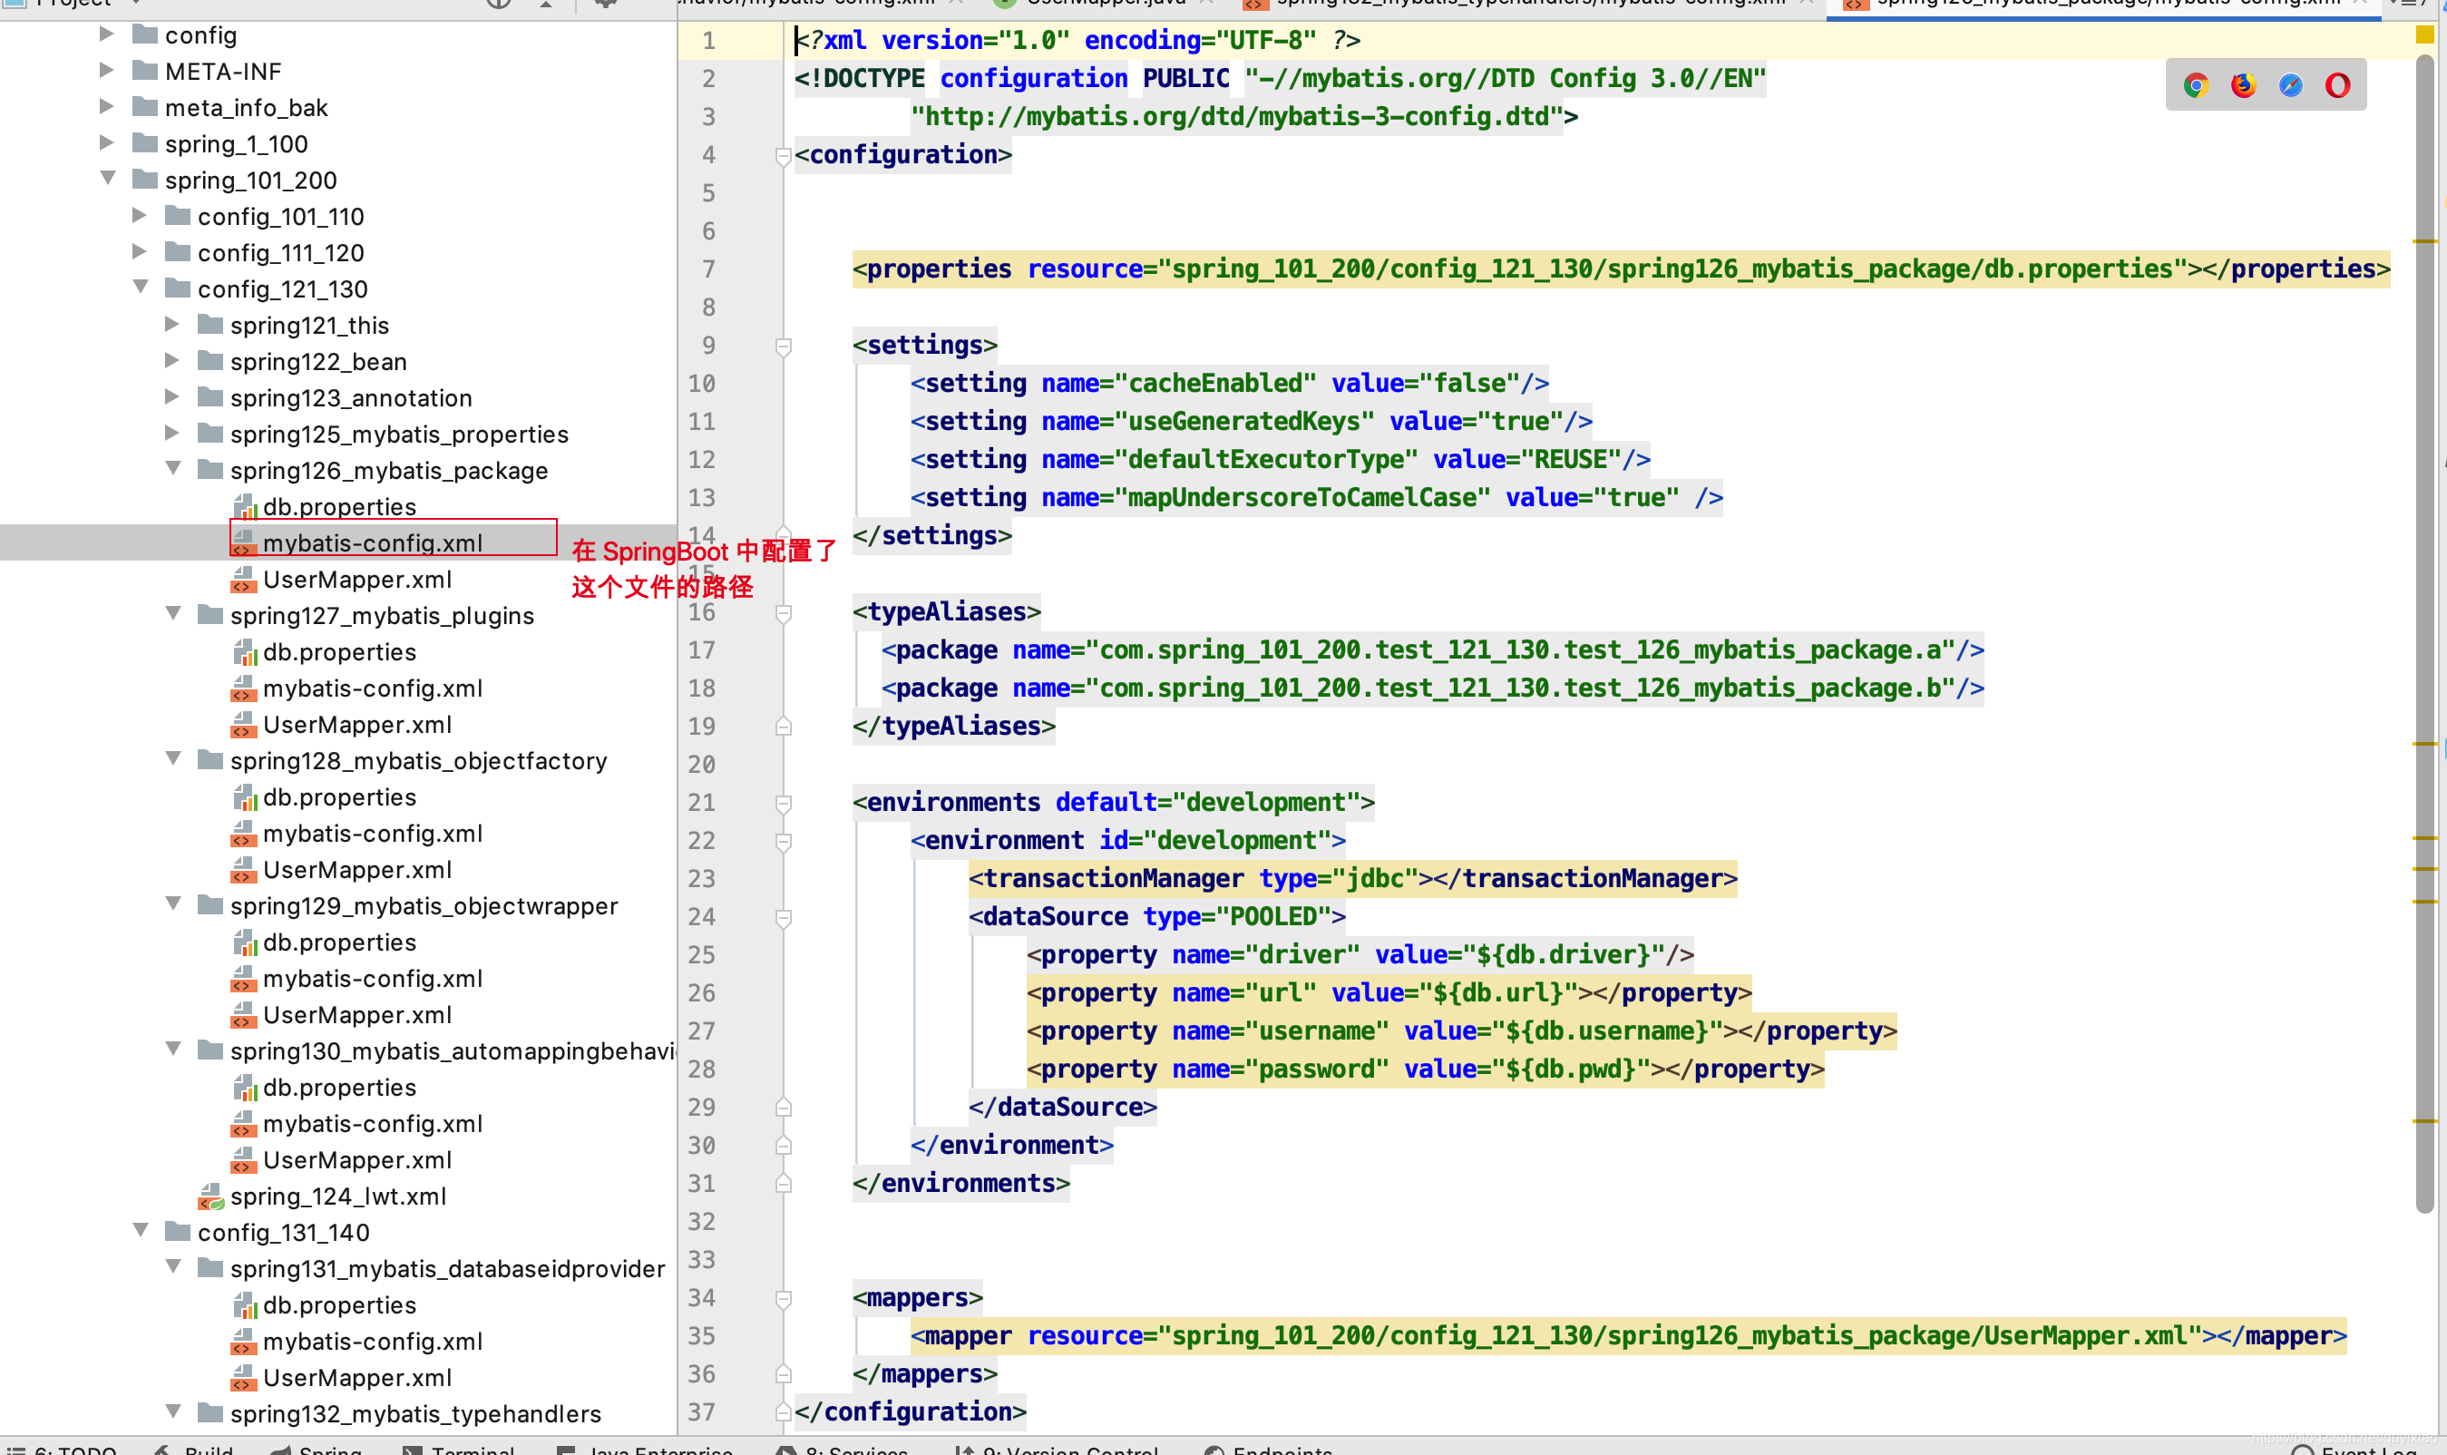This screenshot has height=1455, width=2447.
Task: Expand the config_111_120 folder
Action: pyautogui.click(x=139, y=252)
